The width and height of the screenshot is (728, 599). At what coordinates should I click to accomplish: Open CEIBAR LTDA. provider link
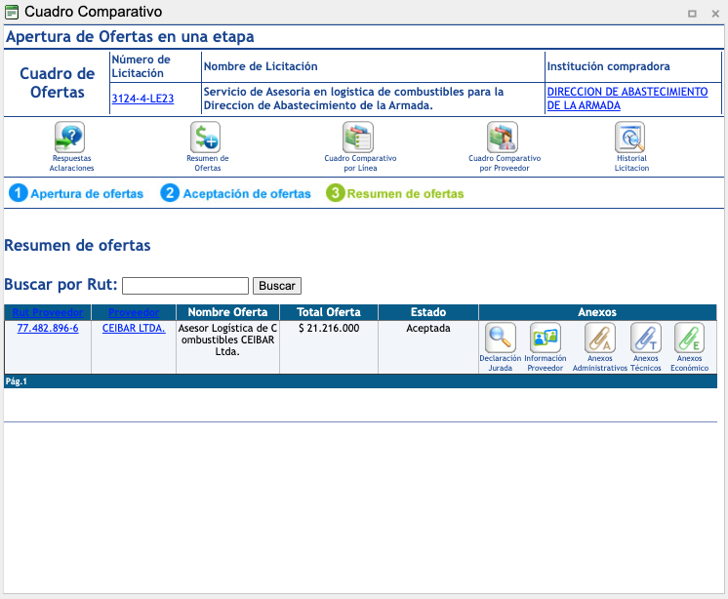[x=134, y=329]
